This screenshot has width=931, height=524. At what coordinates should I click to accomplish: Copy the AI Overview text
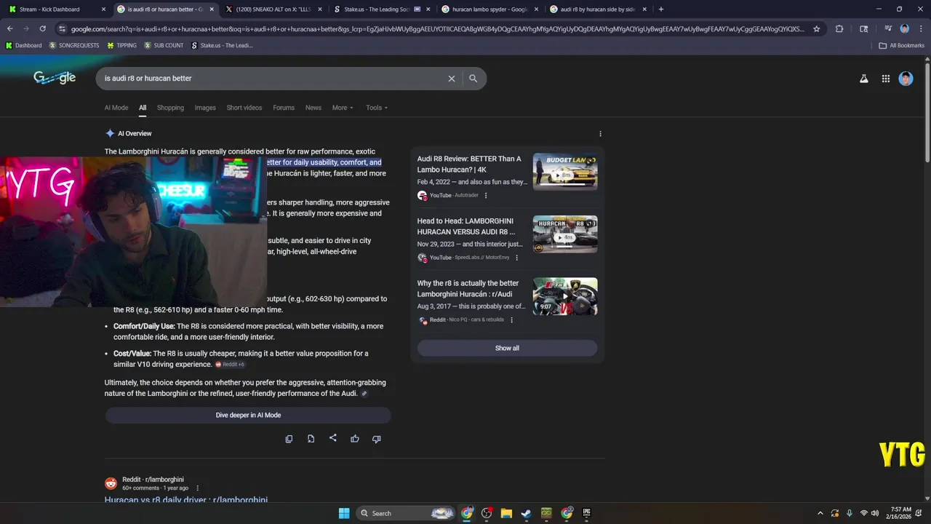289,439
